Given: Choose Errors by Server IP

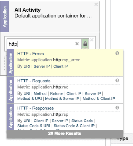Looking at the screenshot, I should point(42,66).
